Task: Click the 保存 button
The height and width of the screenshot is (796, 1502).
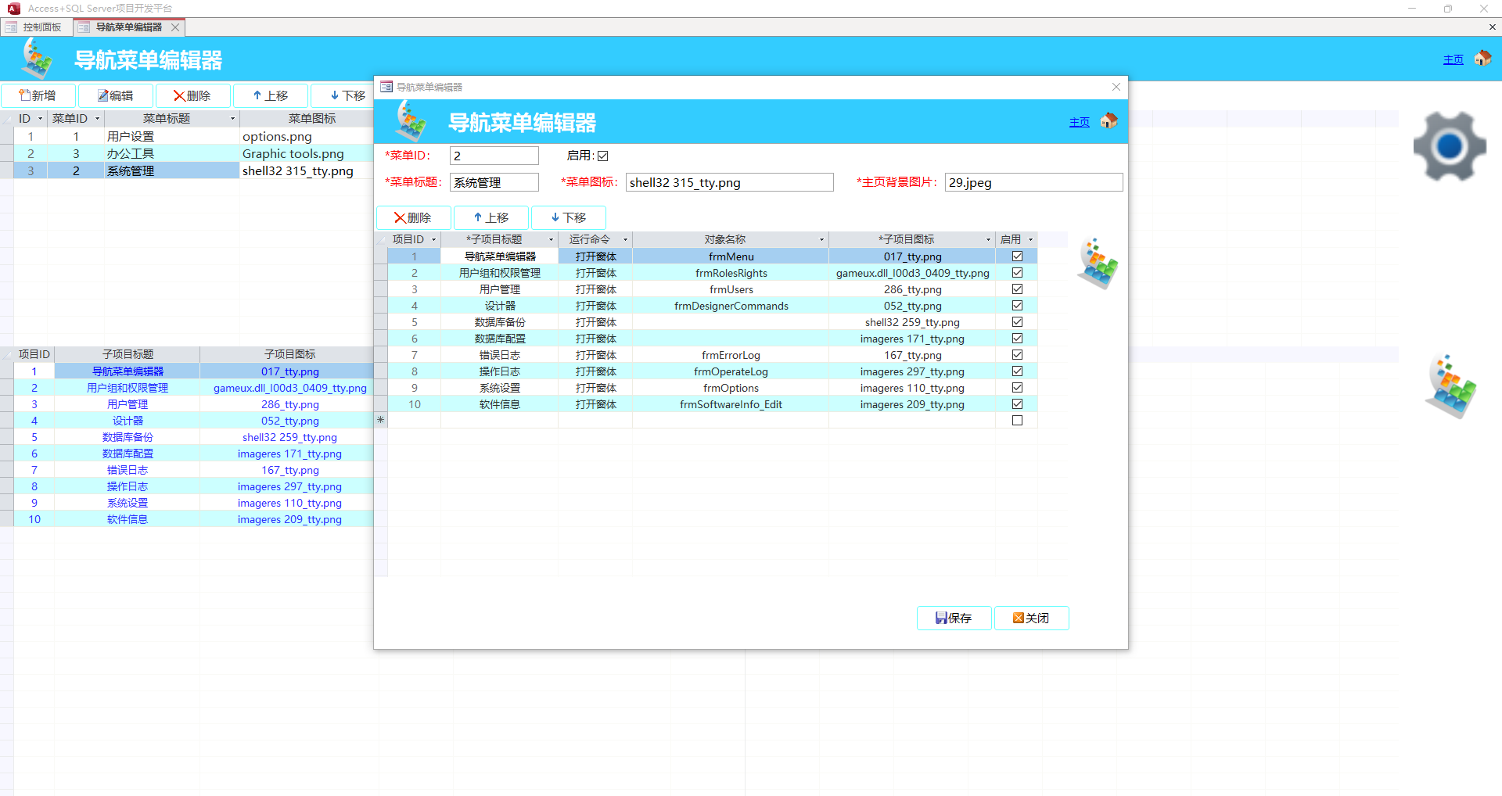Action: 954,618
